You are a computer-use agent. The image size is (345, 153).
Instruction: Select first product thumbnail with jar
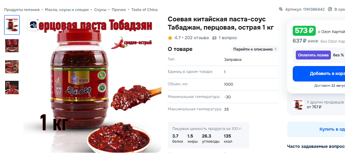click(12, 25)
